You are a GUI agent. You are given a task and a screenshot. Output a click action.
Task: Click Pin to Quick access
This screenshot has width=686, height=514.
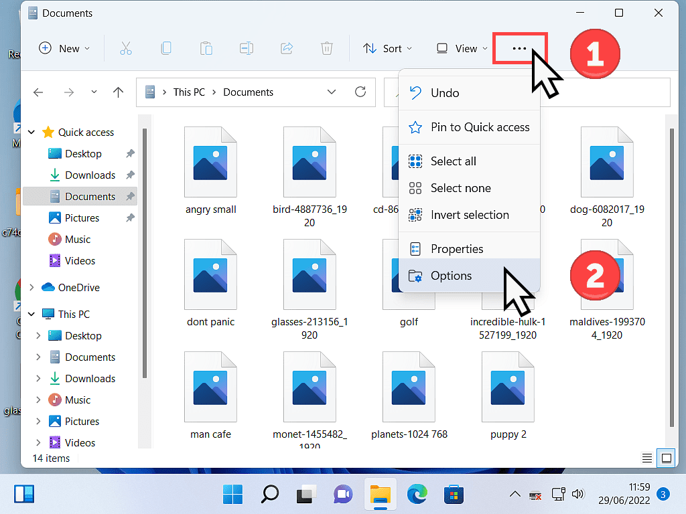coord(480,127)
